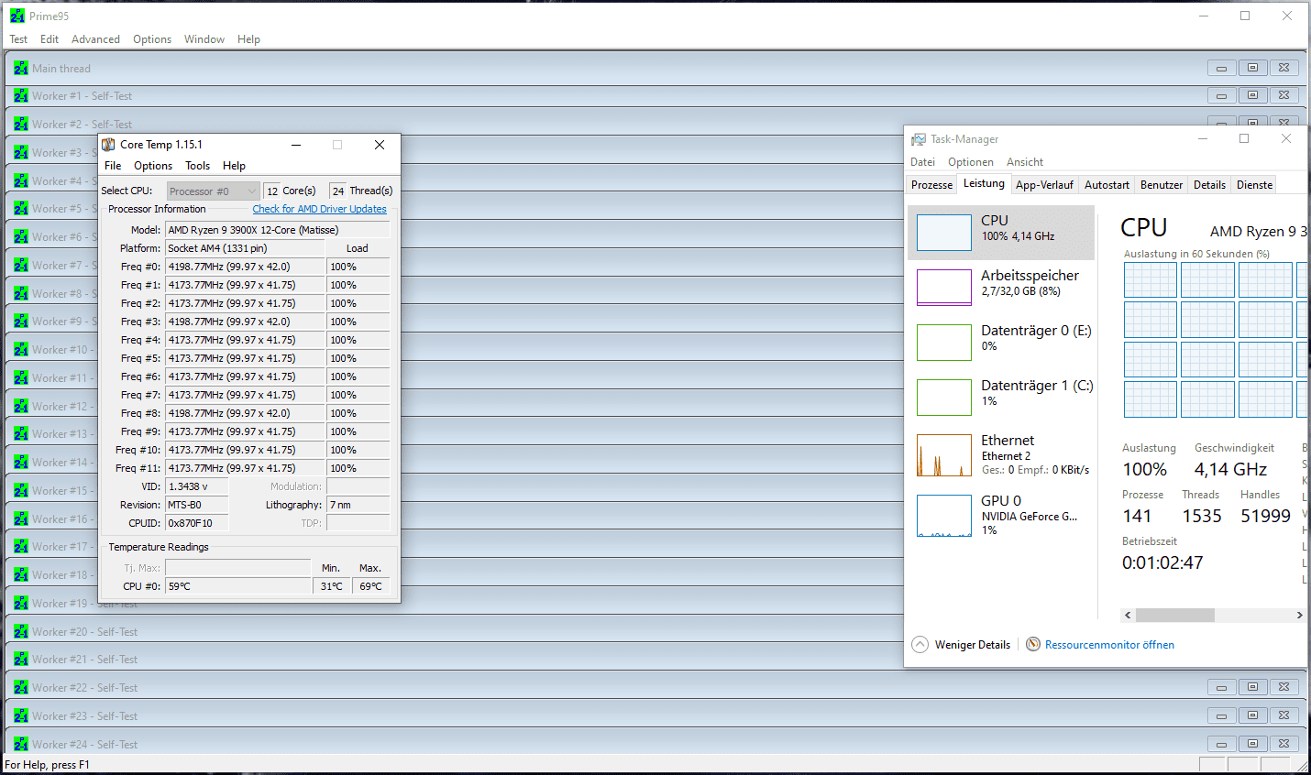Open Prime95 Help menu
The image size is (1311, 775).
click(248, 39)
